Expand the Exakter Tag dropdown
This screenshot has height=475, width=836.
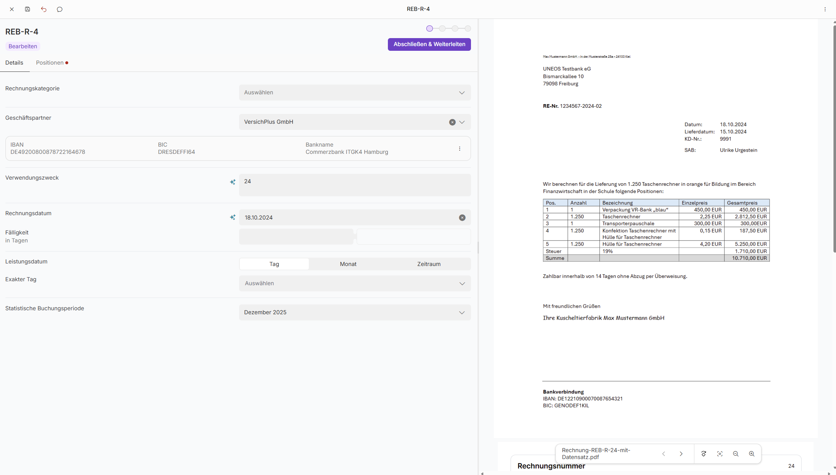coord(355,283)
